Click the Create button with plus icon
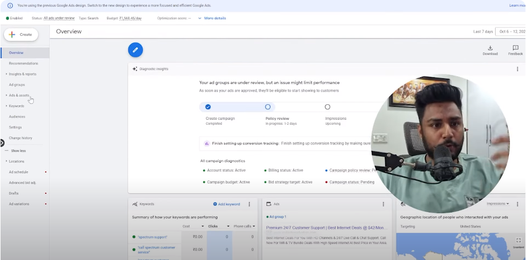This screenshot has height=260, width=526. [21, 34]
